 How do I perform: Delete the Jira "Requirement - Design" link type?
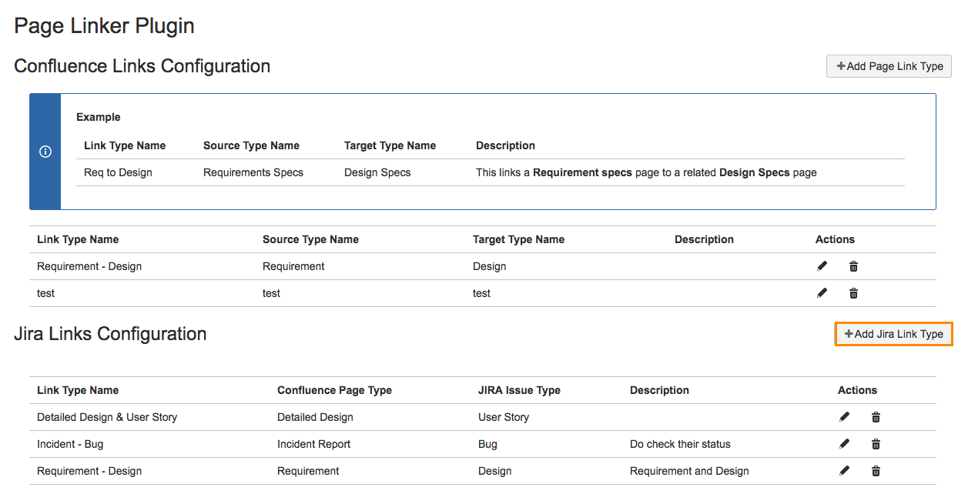(x=876, y=470)
